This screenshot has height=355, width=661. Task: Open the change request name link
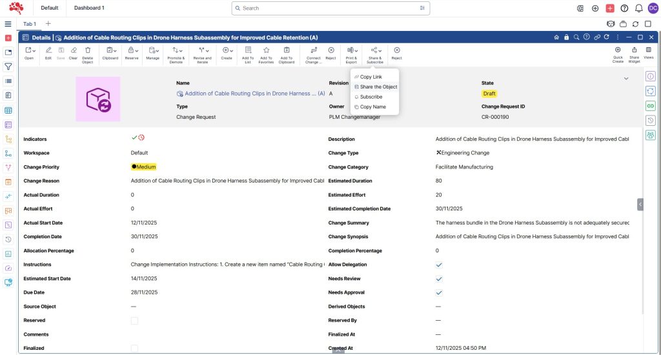[x=254, y=94]
